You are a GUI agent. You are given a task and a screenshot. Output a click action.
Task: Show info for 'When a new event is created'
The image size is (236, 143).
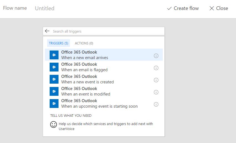point(156,80)
